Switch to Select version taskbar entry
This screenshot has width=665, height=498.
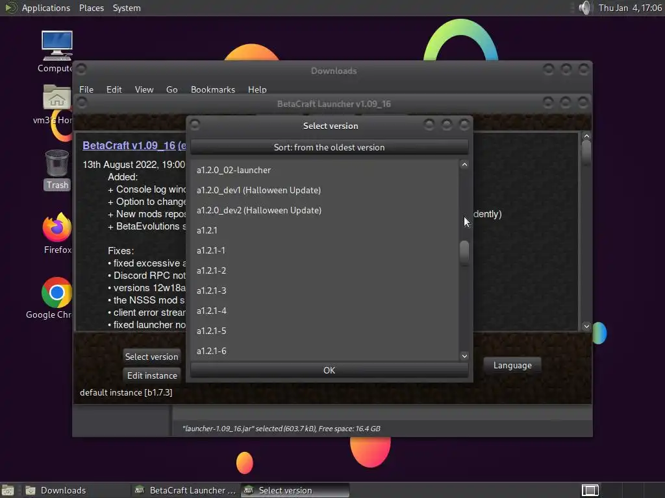(295, 490)
